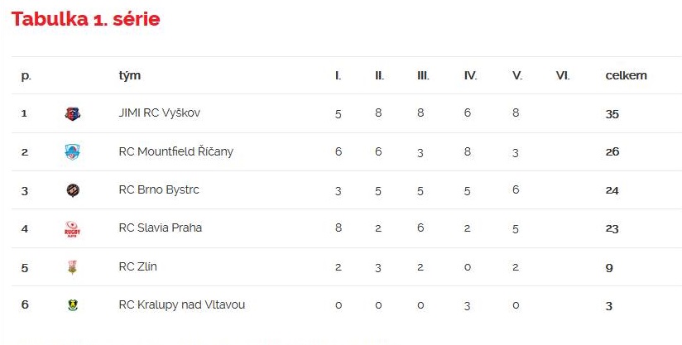
Task: Click the RC Zlín team crest
Action: [x=73, y=267]
